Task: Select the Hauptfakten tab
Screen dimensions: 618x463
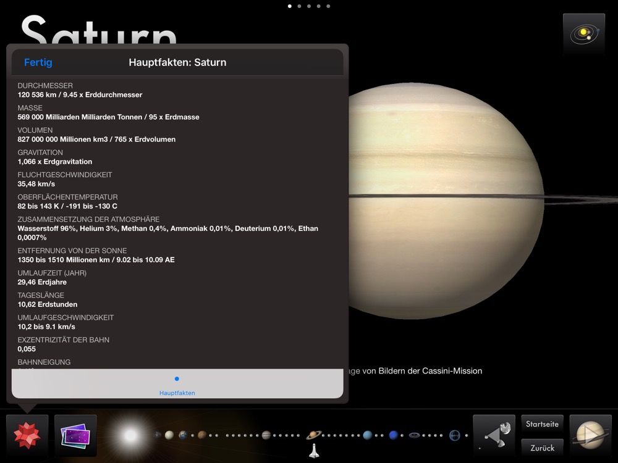Action: tap(177, 385)
